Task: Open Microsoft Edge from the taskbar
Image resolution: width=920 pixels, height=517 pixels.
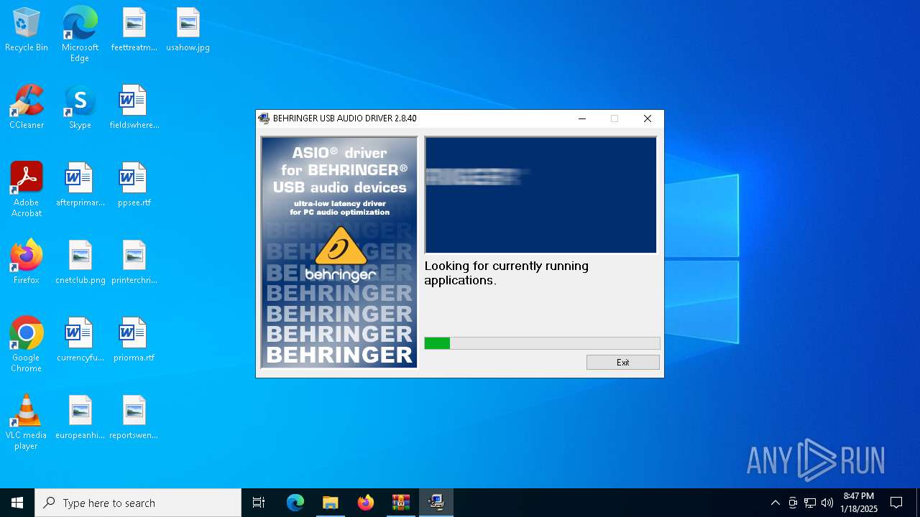Action: click(295, 503)
